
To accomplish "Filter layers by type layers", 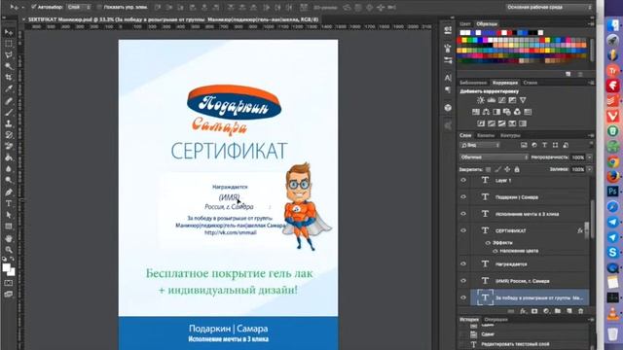I will click(x=545, y=145).
